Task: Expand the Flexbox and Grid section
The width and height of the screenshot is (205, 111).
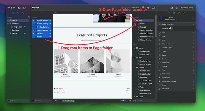Action: (x=176, y=44)
